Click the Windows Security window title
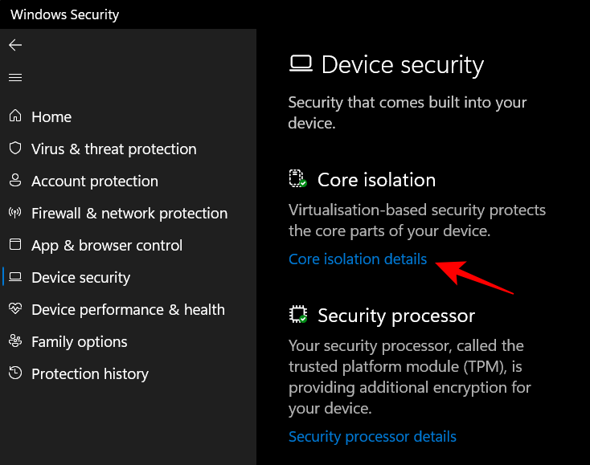The height and width of the screenshot is (465, 590). pos(64,14)
